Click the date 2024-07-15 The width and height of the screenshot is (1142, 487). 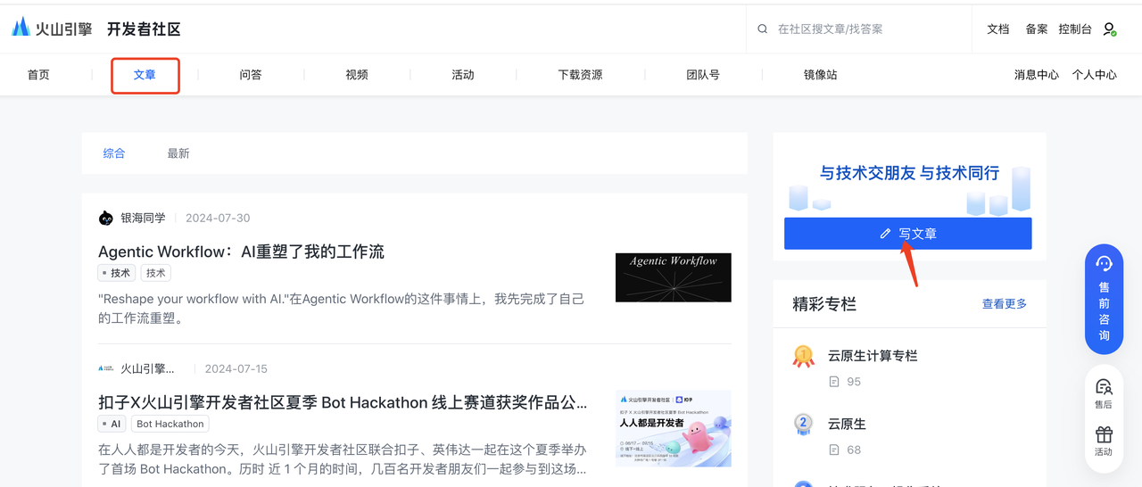[x=236, y=368]
